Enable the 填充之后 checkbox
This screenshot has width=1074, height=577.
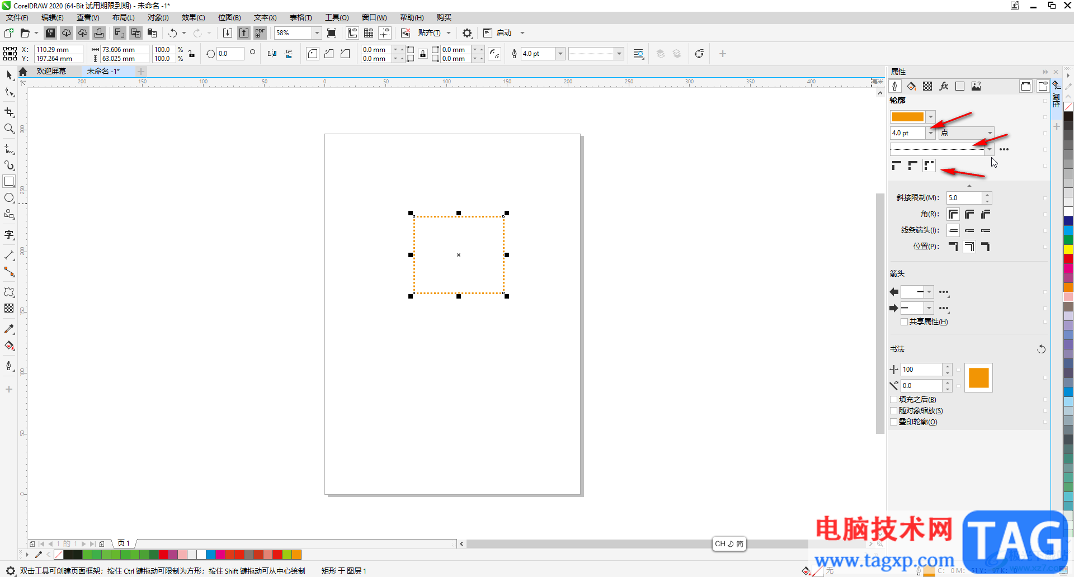894,400
